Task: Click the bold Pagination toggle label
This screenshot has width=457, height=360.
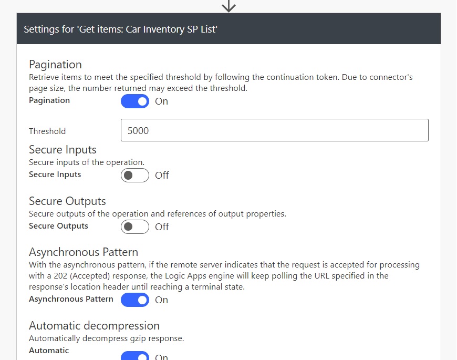Action: (49, 100)
